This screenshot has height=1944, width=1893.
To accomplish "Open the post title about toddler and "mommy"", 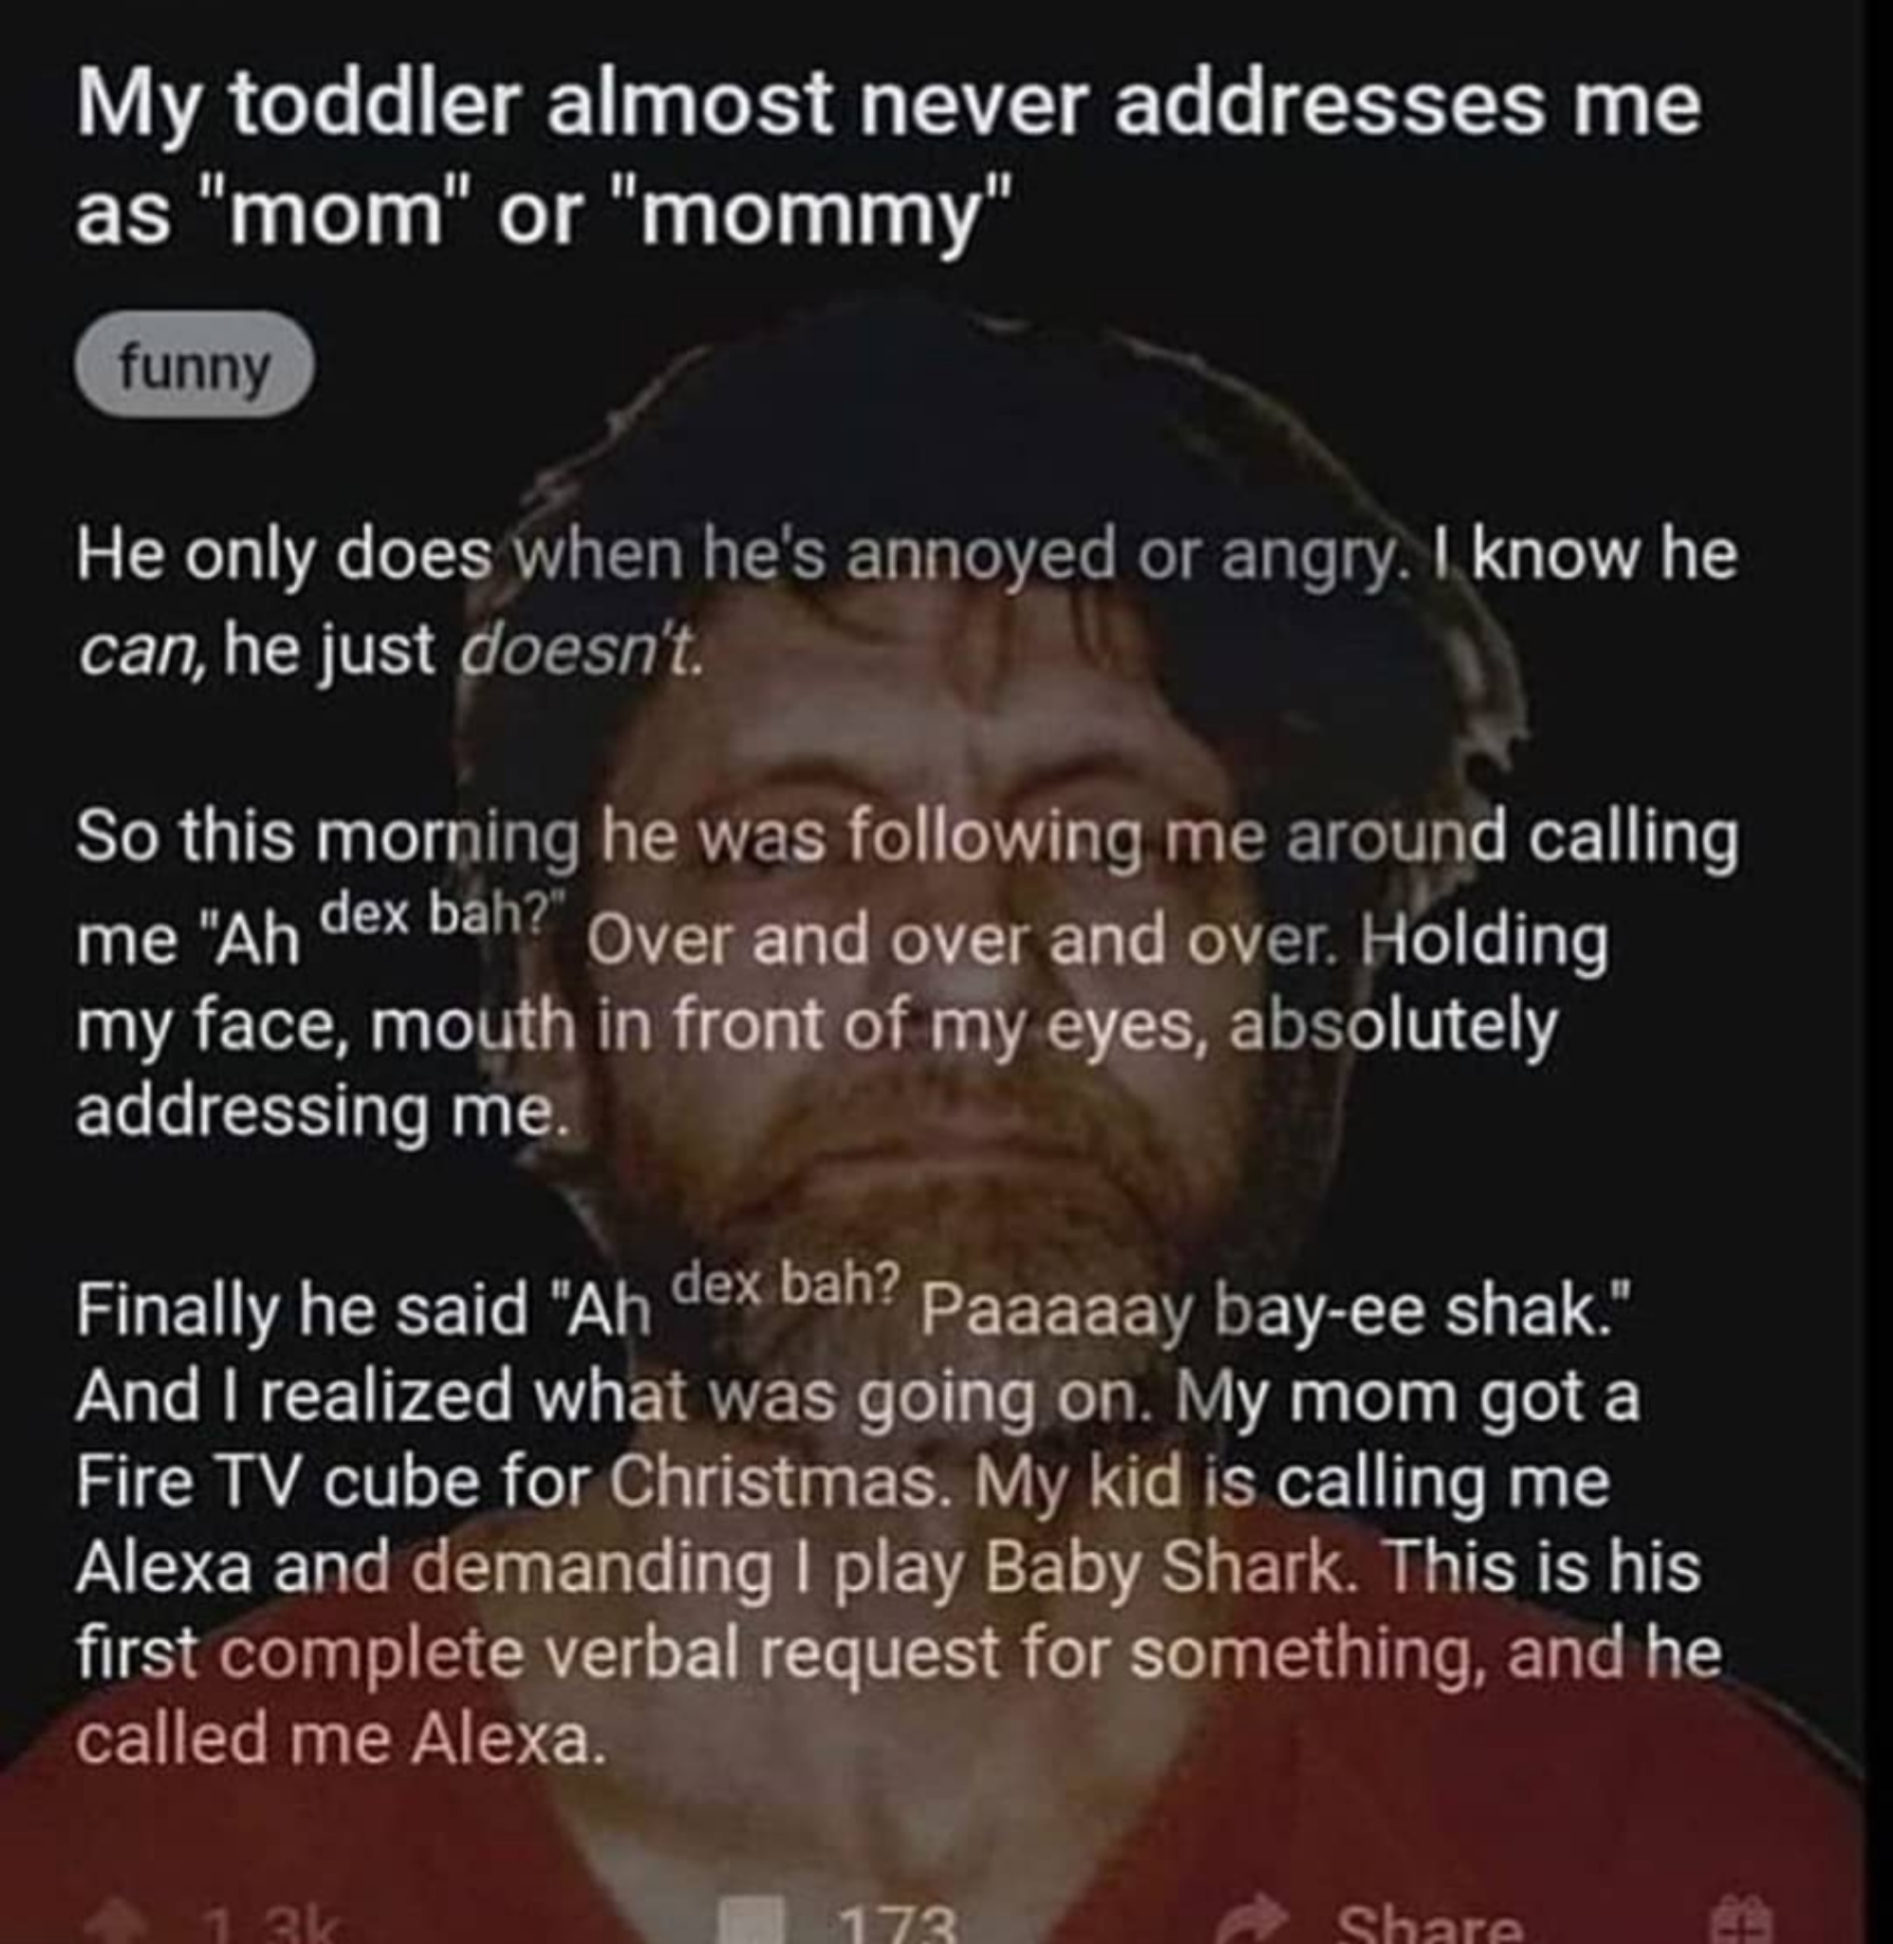I will point(888,160).
